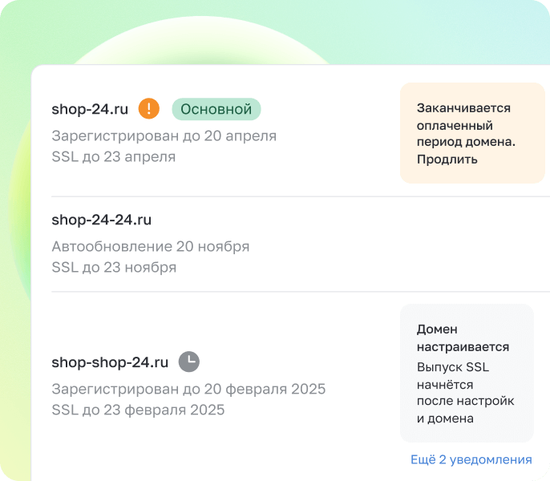This screenshot has width=550, height=481.
Task: Click "Зарегистрирован до 20 апреля" text
Action: click(x=164, y=136)
